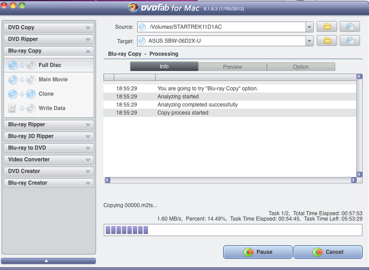Browse Source folder with folder icon

click(327, 27)
